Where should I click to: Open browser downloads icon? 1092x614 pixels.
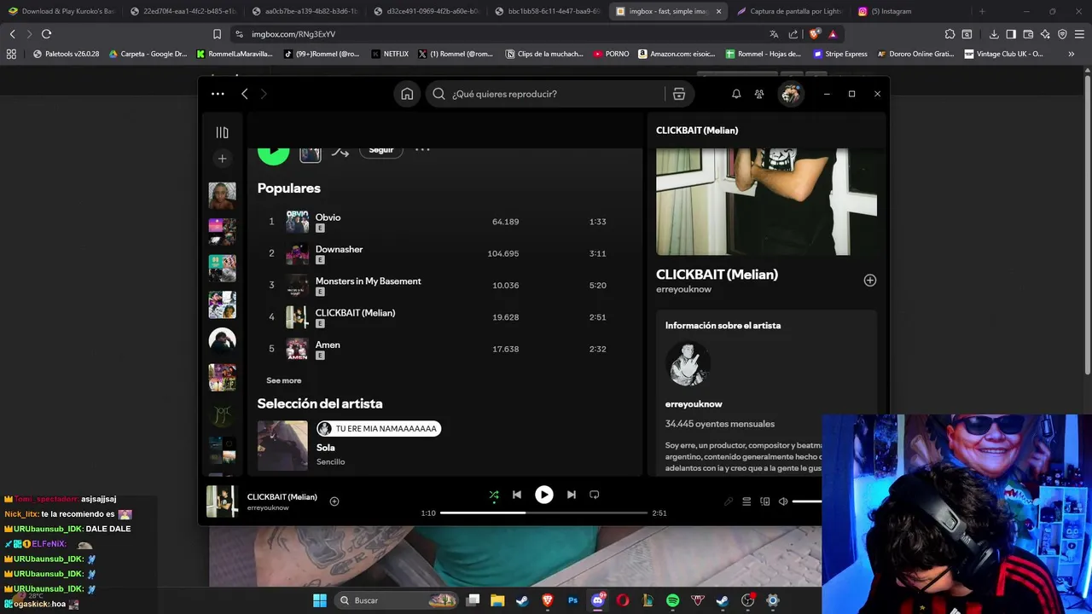[994, 34]
